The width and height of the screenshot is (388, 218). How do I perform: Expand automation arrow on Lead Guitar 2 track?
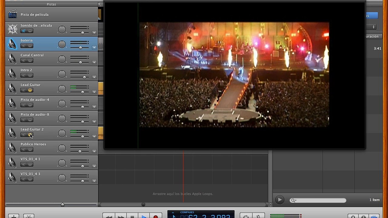coord(94,137)
